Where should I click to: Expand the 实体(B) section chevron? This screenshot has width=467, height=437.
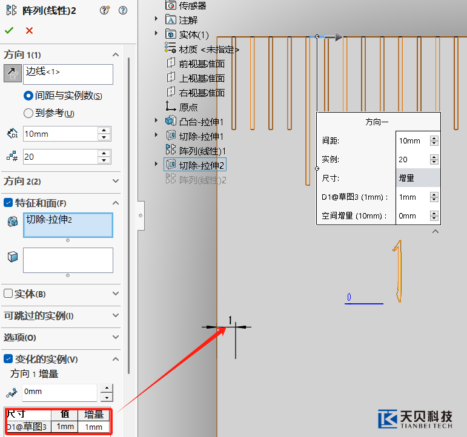click(116, 294)
